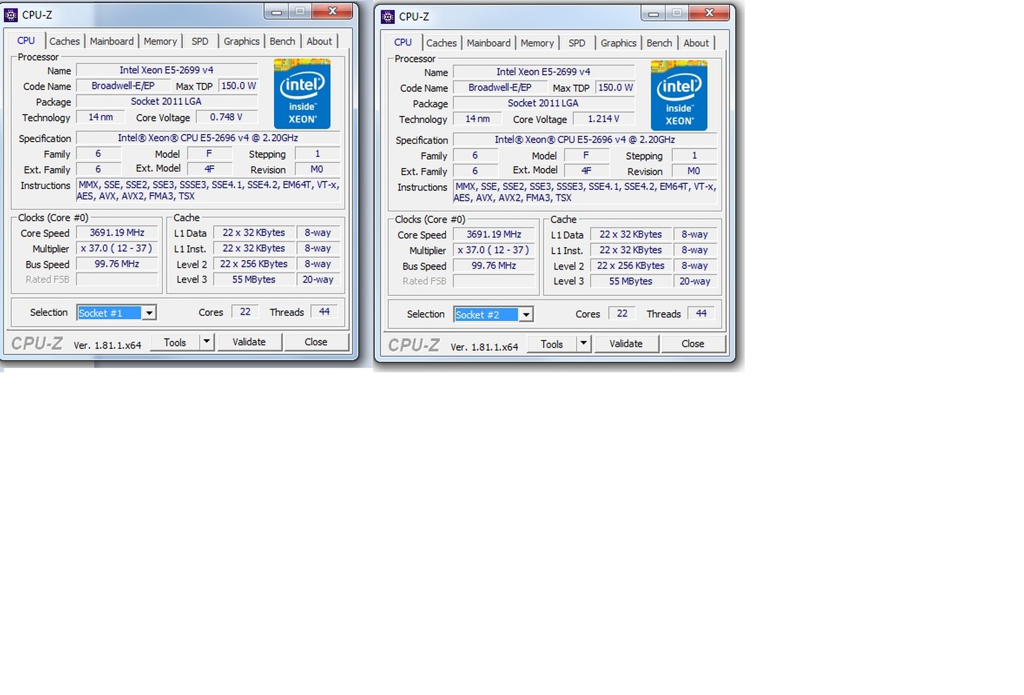This screenshot has height=695, width=1024.
Task: Minimize the right CPU-Z window
Action: click(654, 14)
